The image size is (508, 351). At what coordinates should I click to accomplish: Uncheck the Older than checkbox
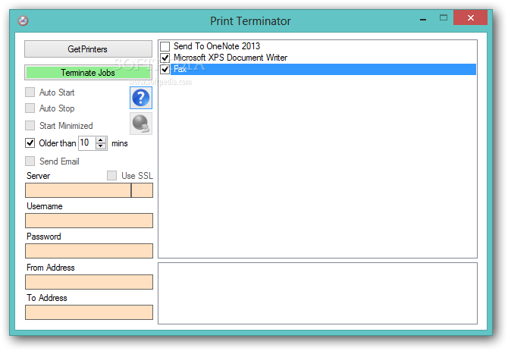pos(30,143)
